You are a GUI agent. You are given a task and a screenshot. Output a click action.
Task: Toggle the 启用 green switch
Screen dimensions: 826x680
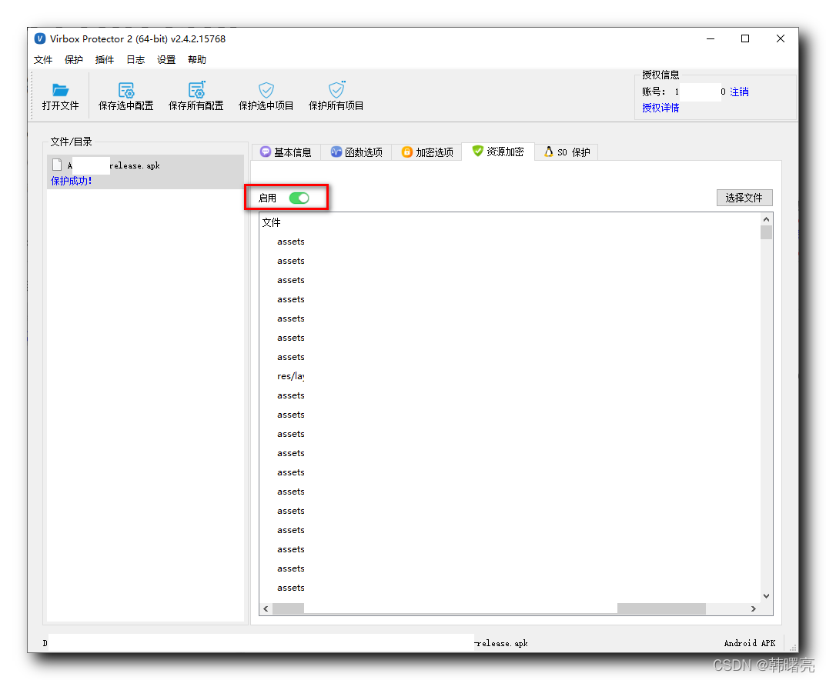[299, 198]
